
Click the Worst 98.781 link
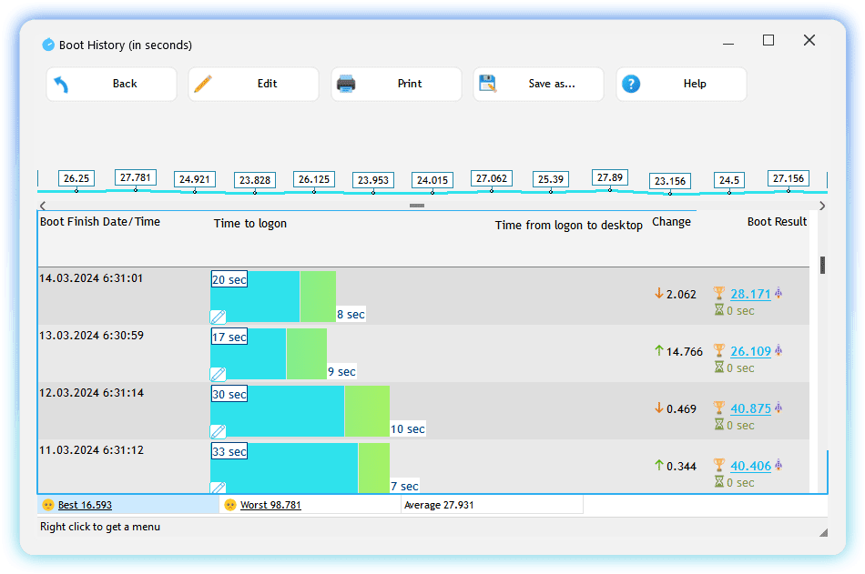coord(270,505)
